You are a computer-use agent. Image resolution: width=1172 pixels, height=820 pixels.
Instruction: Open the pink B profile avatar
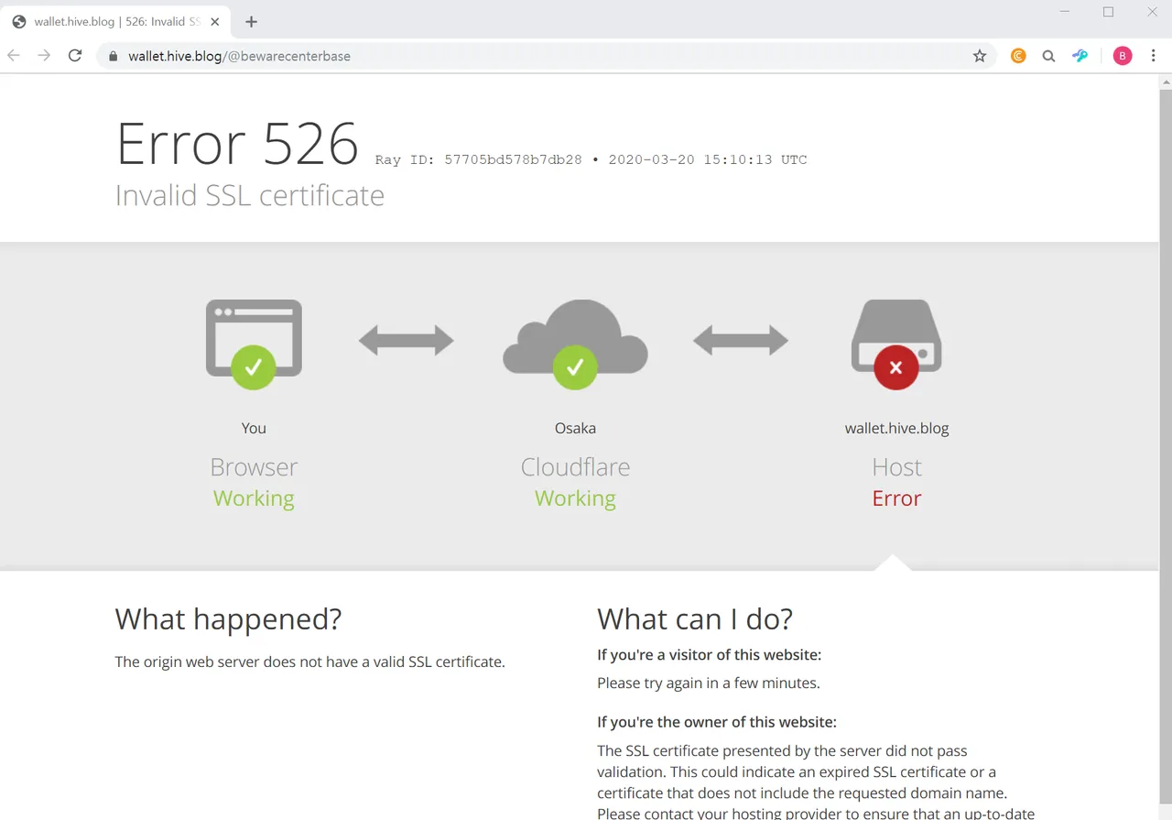point(1123,56)
